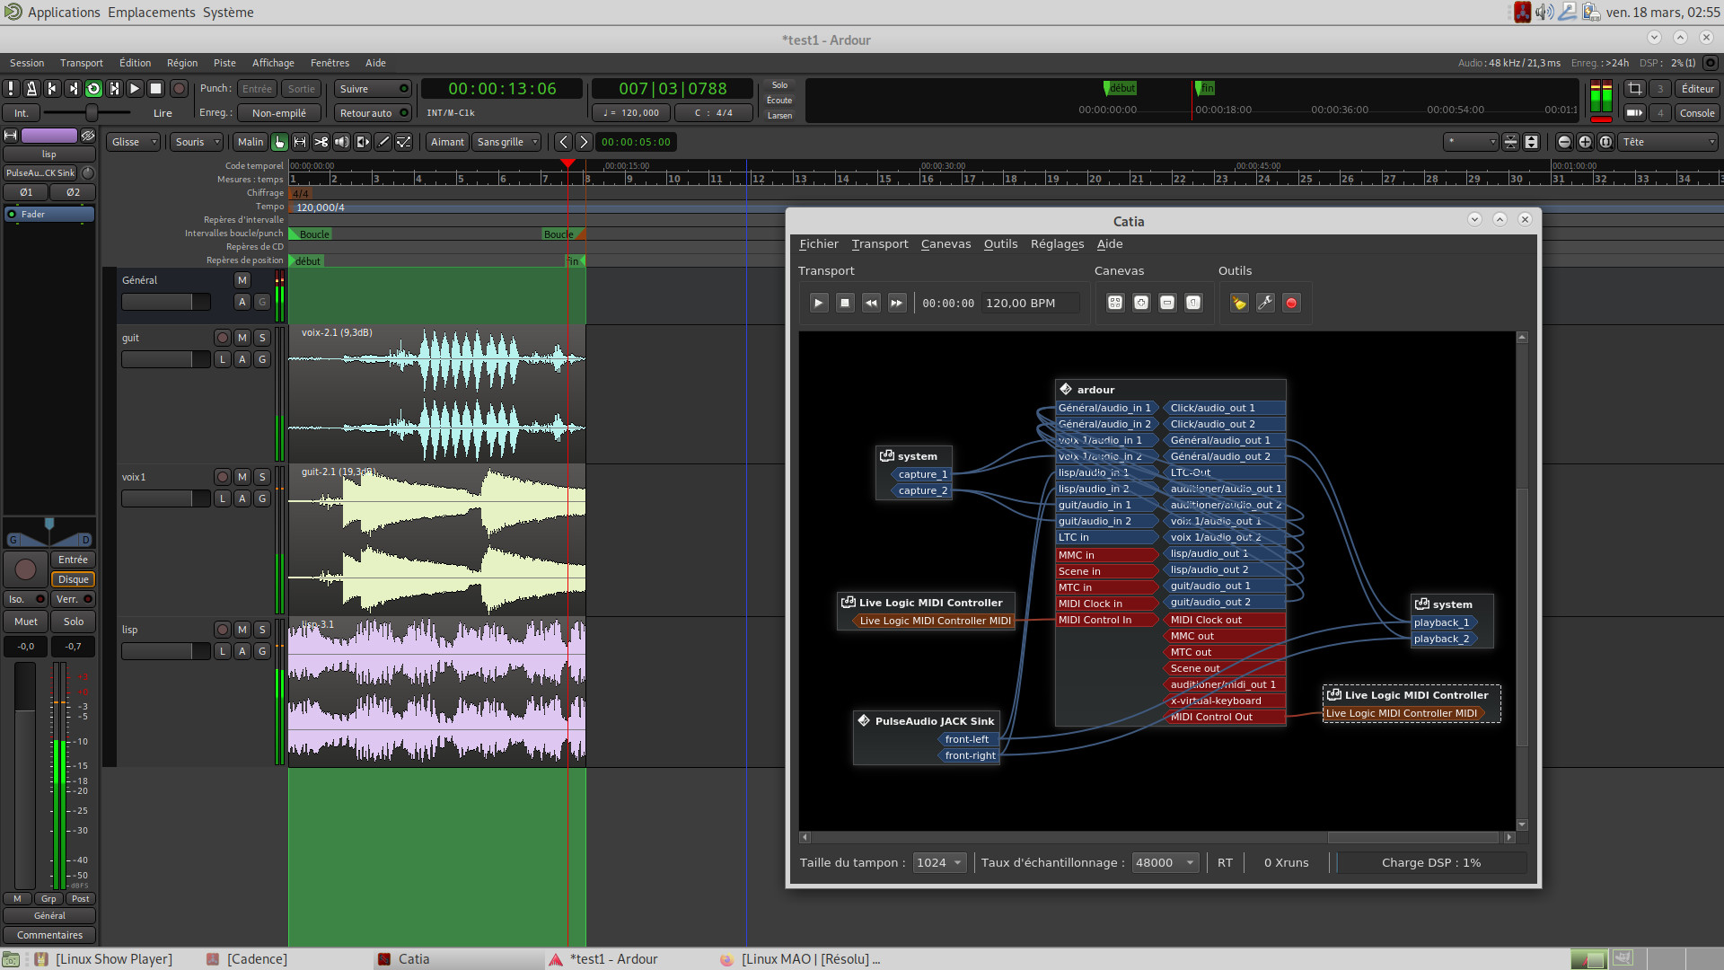Click the Commentaires button in mixer strip
This screenshot has height=970, width=1724.
pos(49,936)
